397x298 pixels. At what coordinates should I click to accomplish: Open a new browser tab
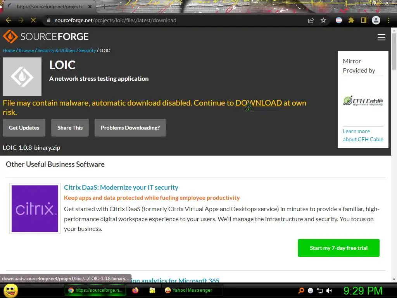(104, 7)
